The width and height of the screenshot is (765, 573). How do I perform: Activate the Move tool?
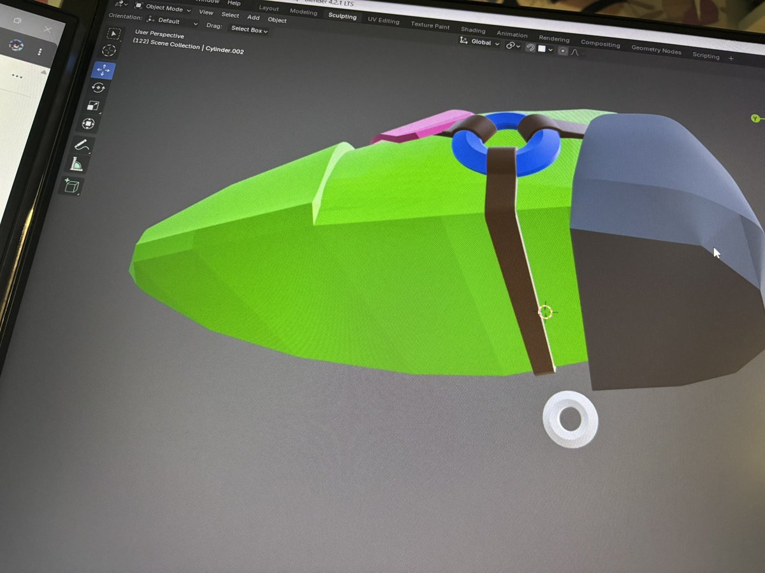103,69
